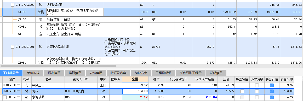Click the 借换 type cell of Z1-88

pyautogui.click(x=41, y=12)
